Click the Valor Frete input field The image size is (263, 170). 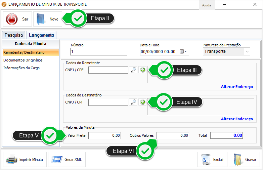click(x=105, y=135)
